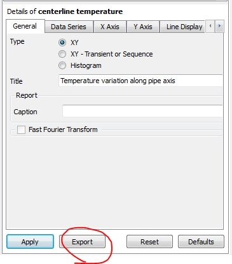
Task: Open the X Axis tab
Action: coord(110,27)
